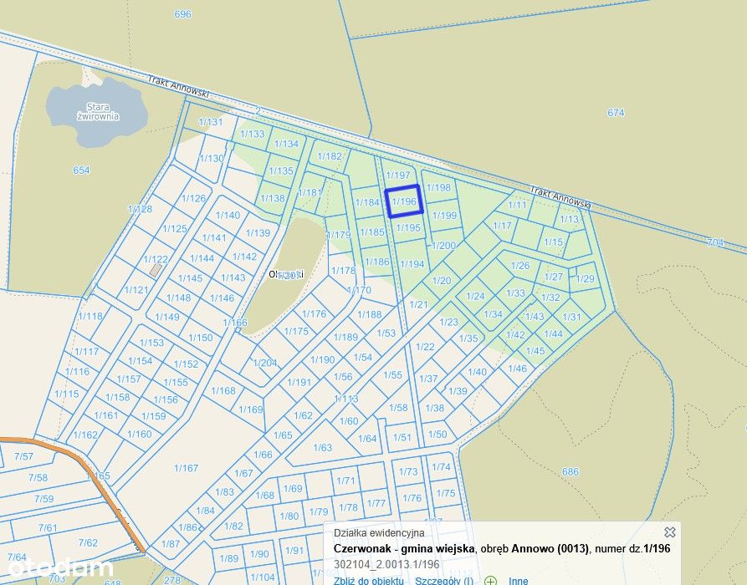Select parcel 1/87
The image size is (747, 585).
coord(171,543)
